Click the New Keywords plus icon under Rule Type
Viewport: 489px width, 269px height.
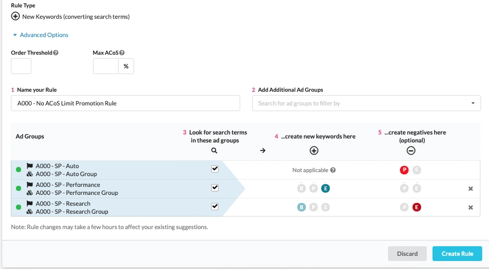coord(15,17)
